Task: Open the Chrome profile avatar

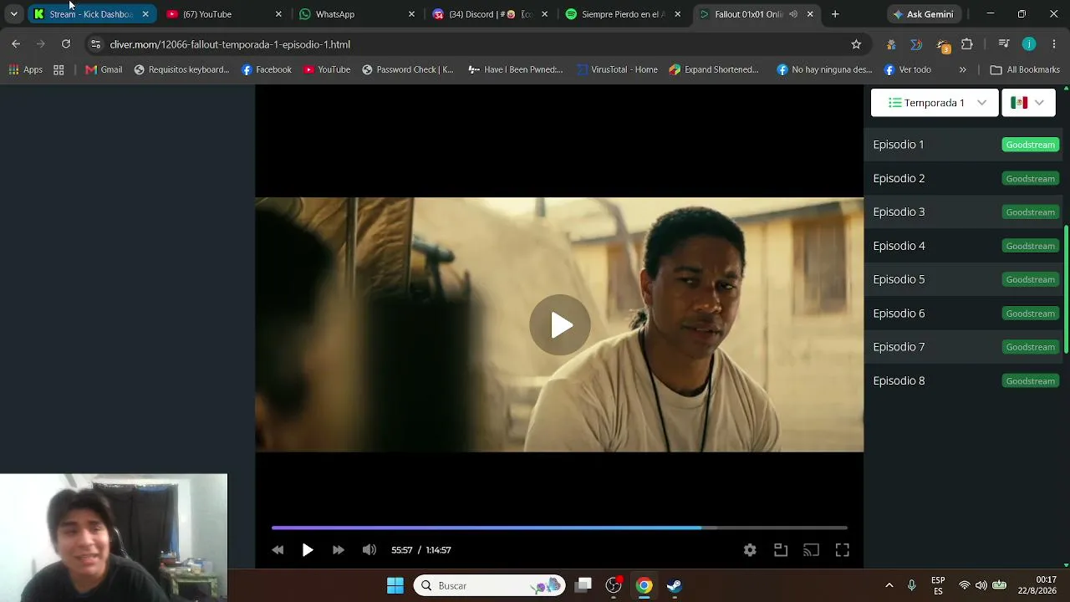Action: pyautogui.click(x=1029, y=44)
